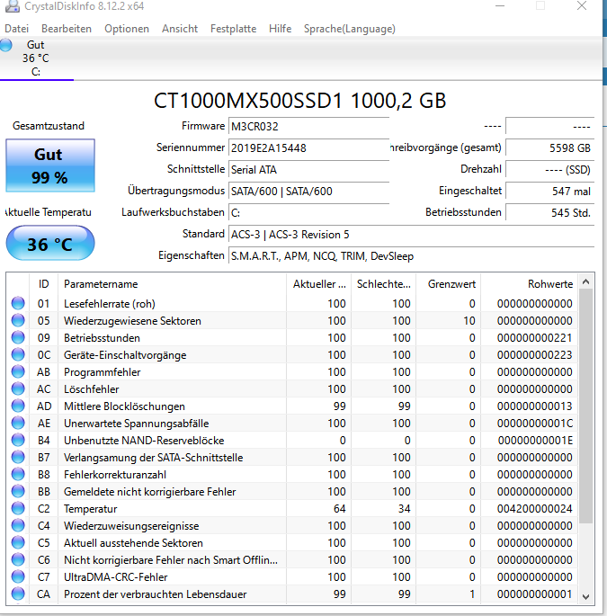This screenshot has height=616, width=607.
Task: Click status orb for Lesefehlerrate (roh)
Action: click(x=18, y=303)
